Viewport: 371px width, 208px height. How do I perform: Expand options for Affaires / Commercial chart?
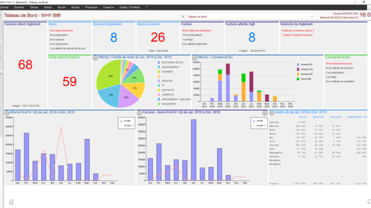pyautogui.click(x=194, y=58)
